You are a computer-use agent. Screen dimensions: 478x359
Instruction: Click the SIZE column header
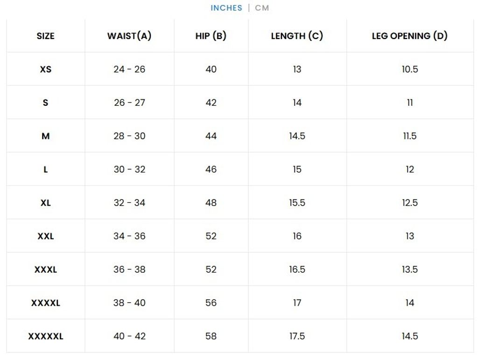tap(45, 36)
